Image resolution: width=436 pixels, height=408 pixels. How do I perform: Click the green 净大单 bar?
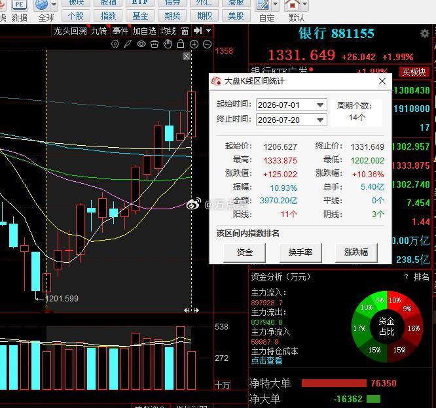click(x=373, y=399)
